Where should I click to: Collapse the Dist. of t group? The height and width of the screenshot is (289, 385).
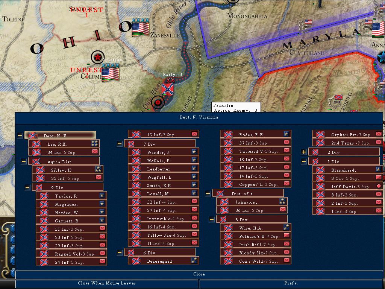point(208,193)
